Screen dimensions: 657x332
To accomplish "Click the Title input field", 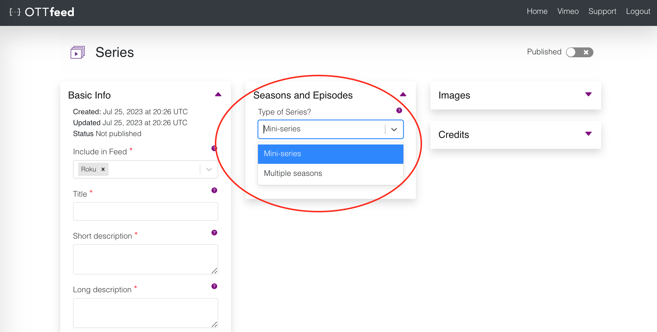I will click(145, 211).
